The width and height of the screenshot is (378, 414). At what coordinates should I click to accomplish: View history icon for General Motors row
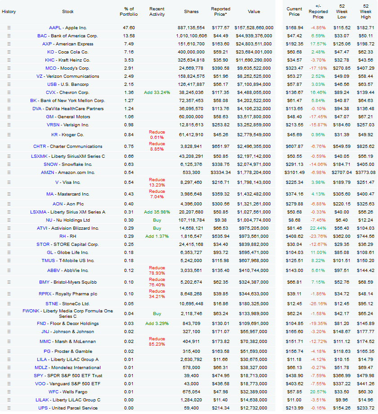point(9,117)
